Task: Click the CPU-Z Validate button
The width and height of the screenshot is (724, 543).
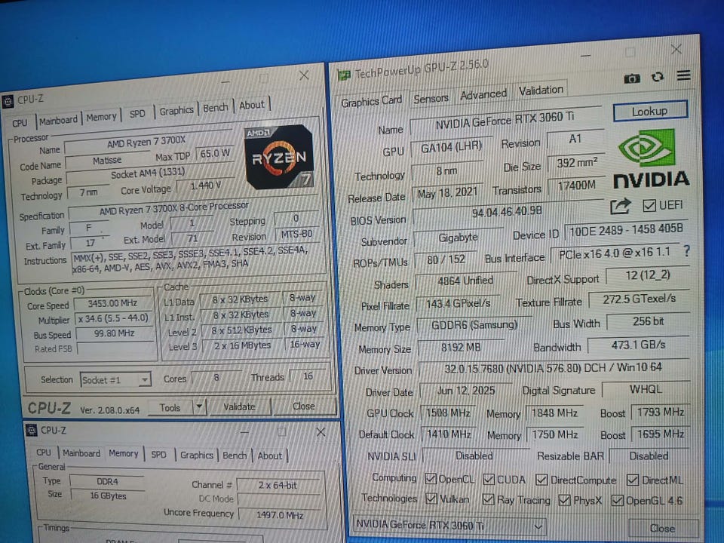Action: (239, 406)
